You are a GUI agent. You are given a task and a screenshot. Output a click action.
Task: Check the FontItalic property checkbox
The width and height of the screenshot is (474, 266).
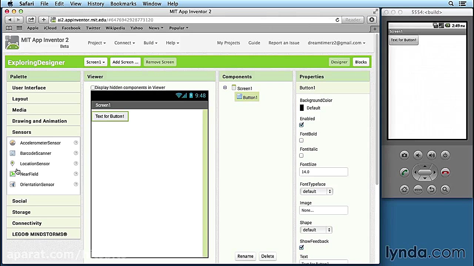pyautogui.click(x=301, y=156)
